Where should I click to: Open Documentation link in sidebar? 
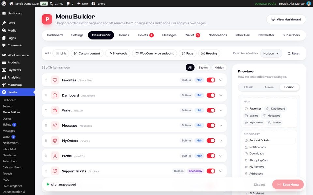(14, 192)
